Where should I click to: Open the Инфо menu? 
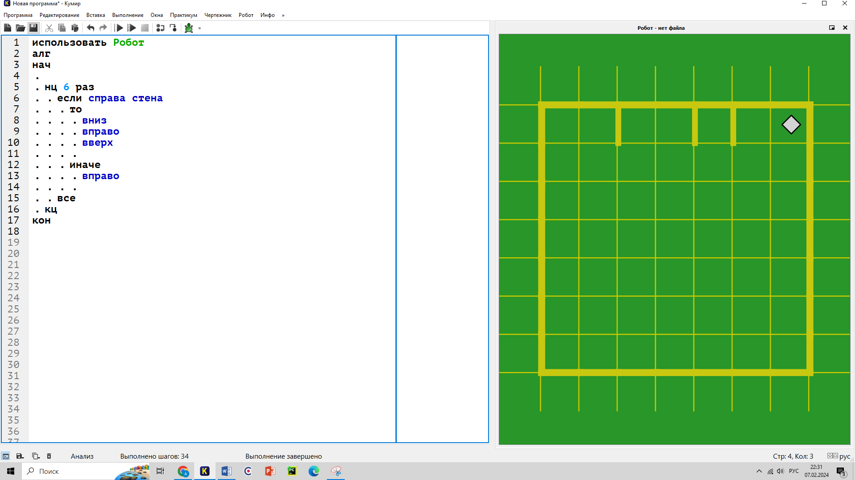tap(268, 15)
